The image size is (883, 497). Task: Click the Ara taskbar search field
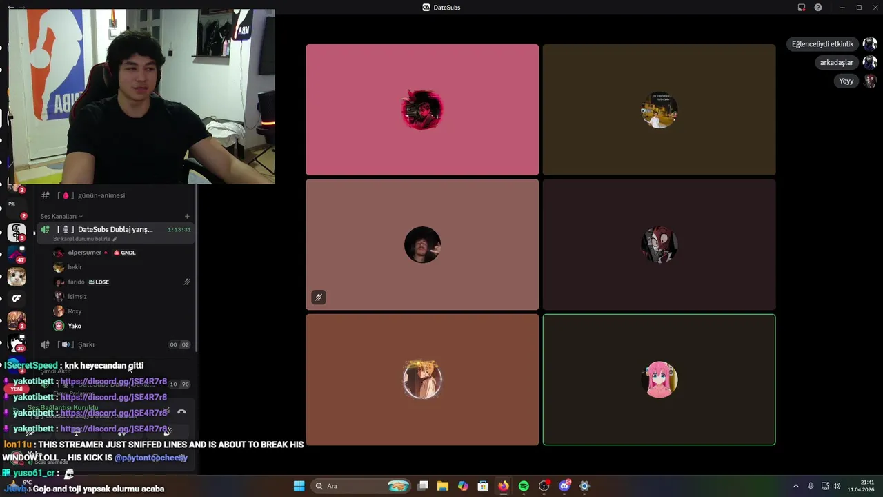coord(361,486)
